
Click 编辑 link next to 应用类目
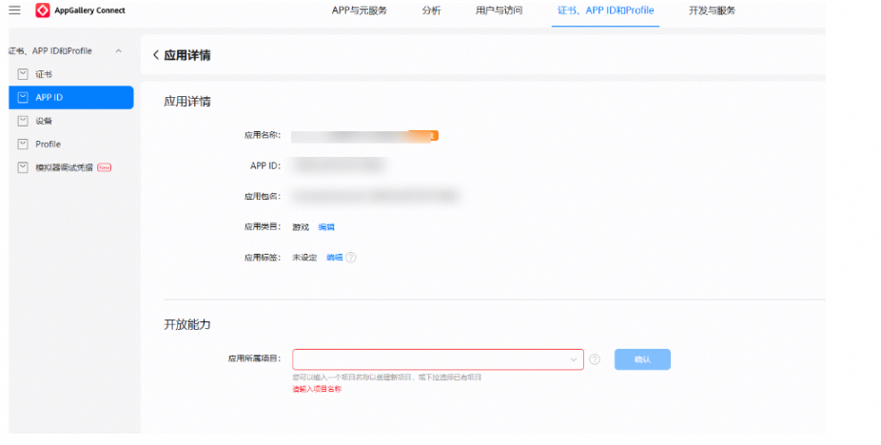(326, 227)
